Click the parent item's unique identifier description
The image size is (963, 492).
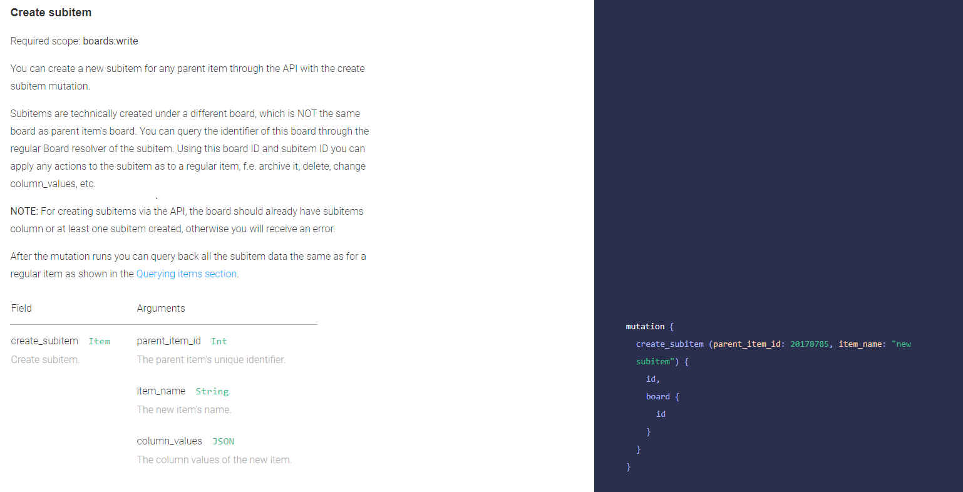pos(211,359)
